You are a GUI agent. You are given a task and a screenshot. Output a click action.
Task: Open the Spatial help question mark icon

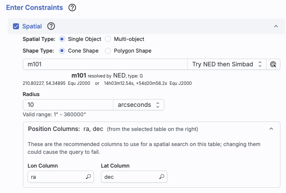click(51, 26)
